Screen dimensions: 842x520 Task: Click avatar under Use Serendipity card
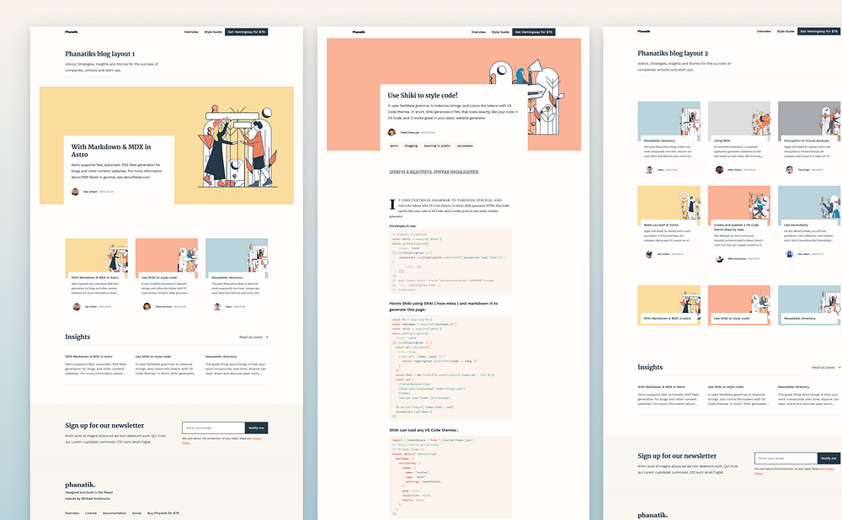tap(790, 254)
